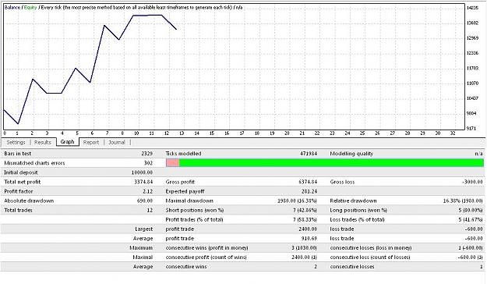
Task: Open the Results tab
Action: [43, 142]
